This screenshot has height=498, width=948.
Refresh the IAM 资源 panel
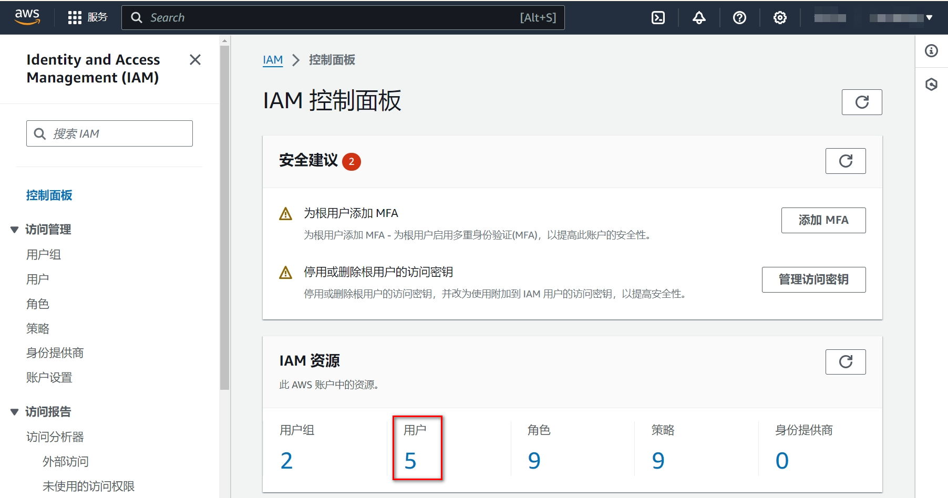click(x=846, y=362)
